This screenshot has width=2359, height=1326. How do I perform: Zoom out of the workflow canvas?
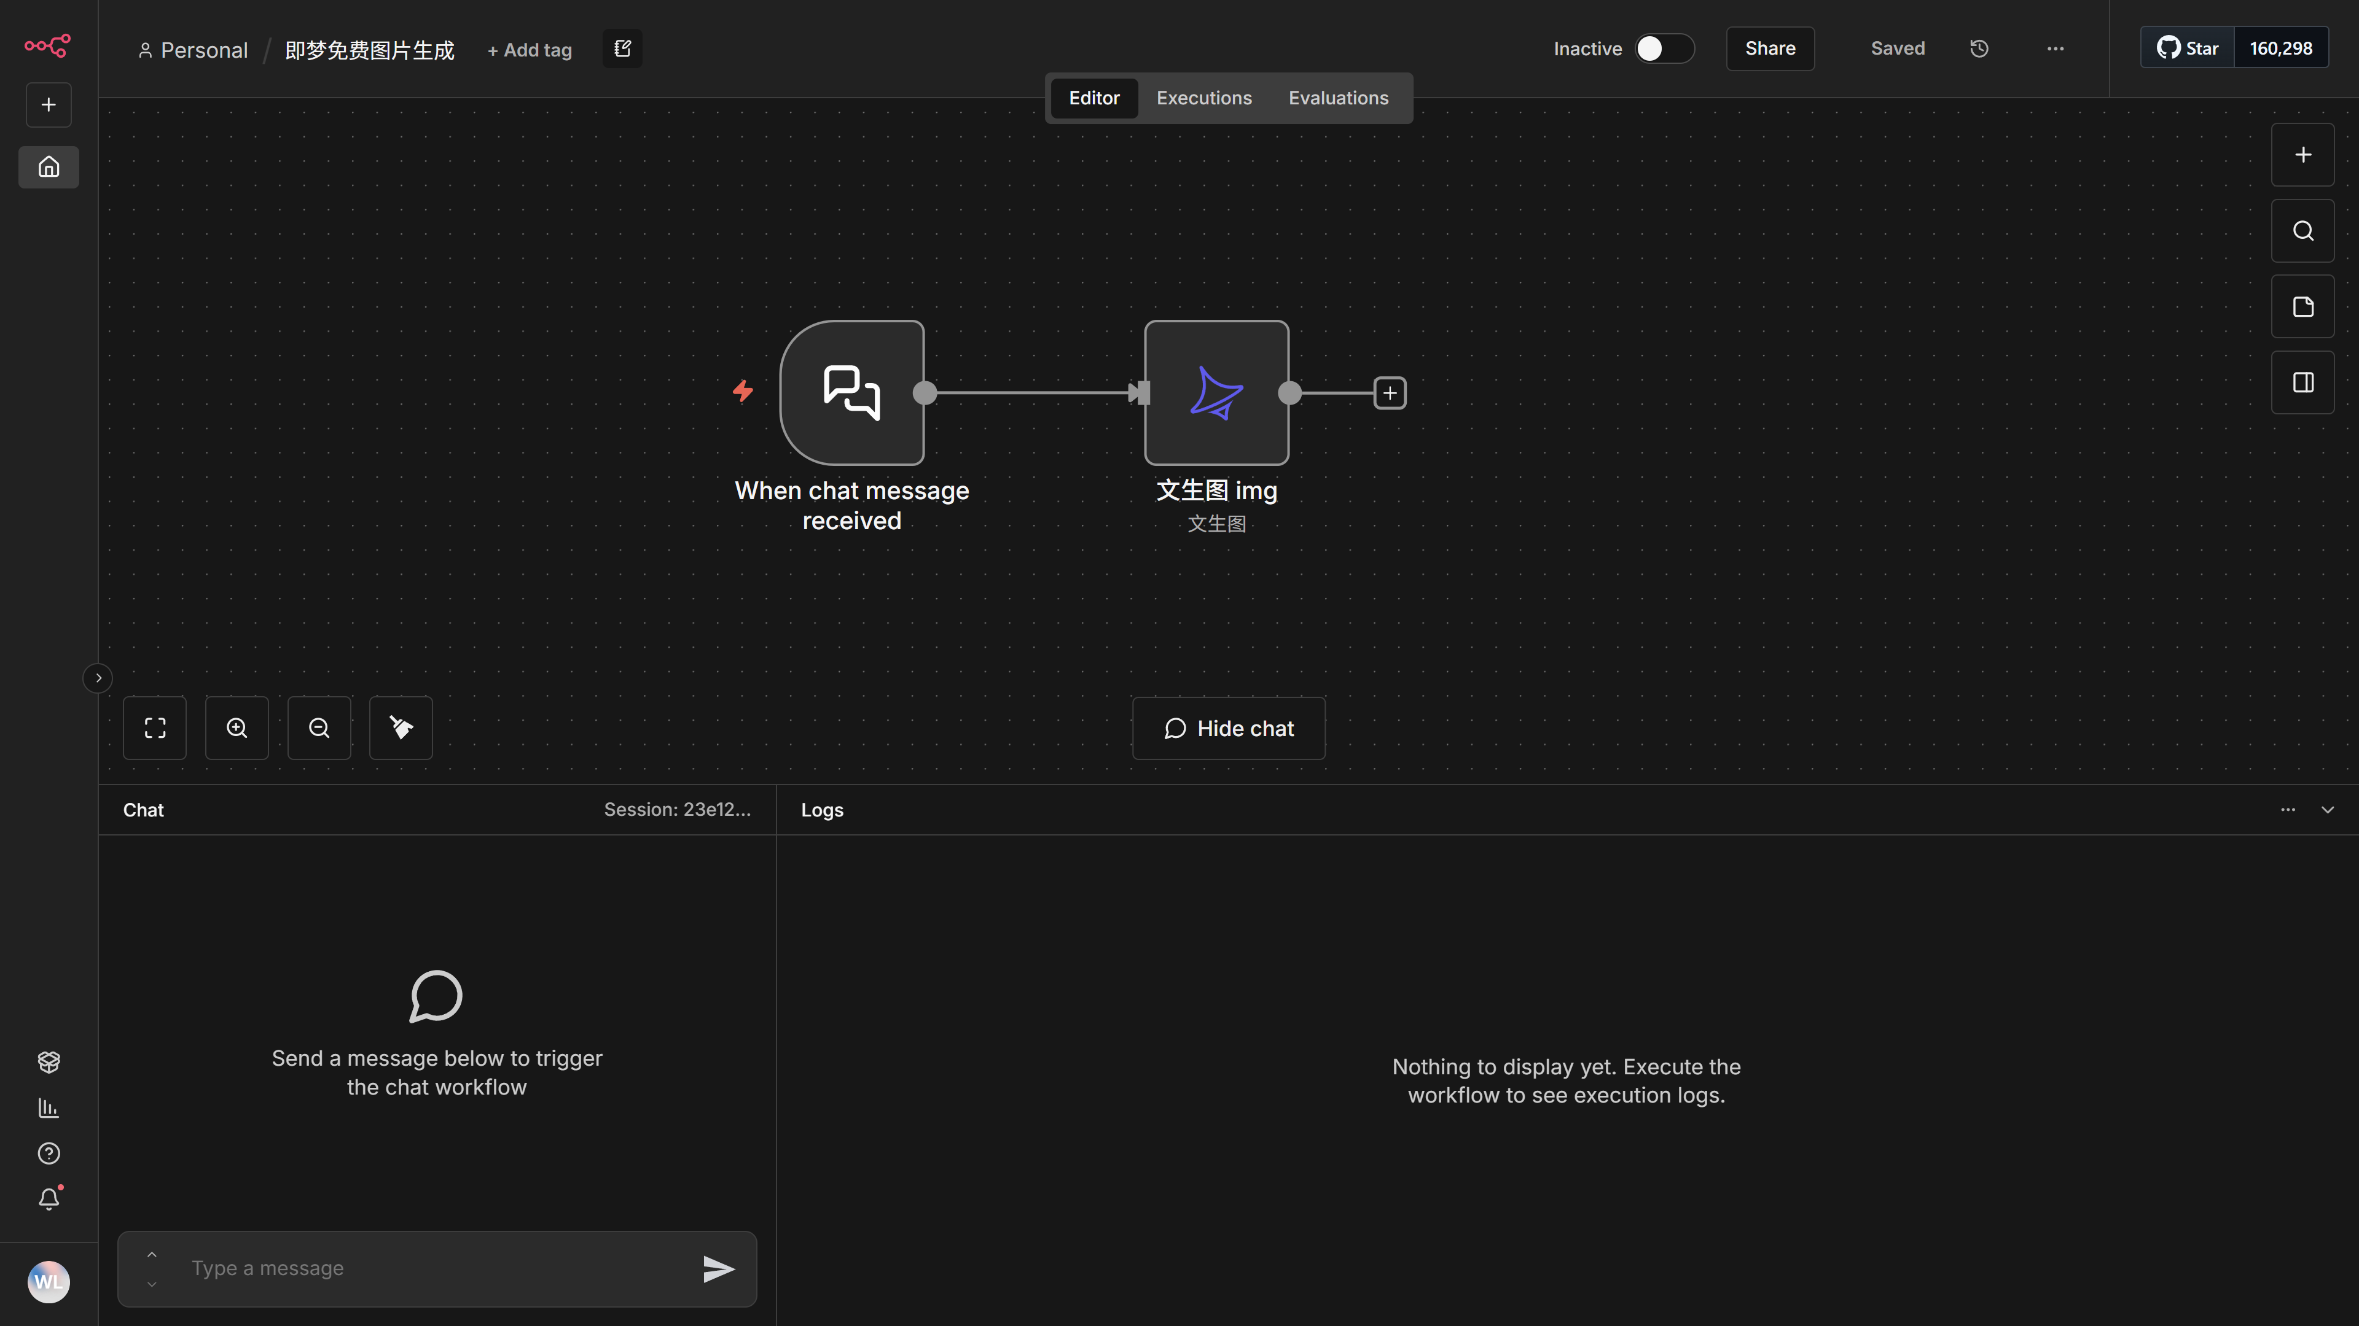tap(319, 727)
